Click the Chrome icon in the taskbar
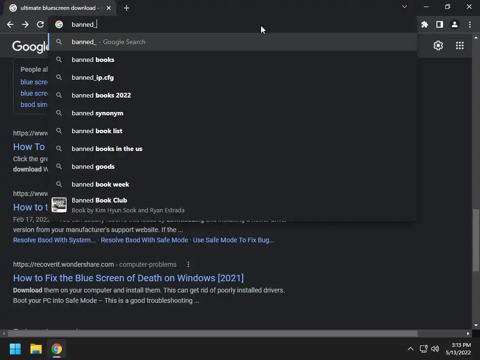Image resolution: width=480 pixels, height=360 pixels. point(57,349)
